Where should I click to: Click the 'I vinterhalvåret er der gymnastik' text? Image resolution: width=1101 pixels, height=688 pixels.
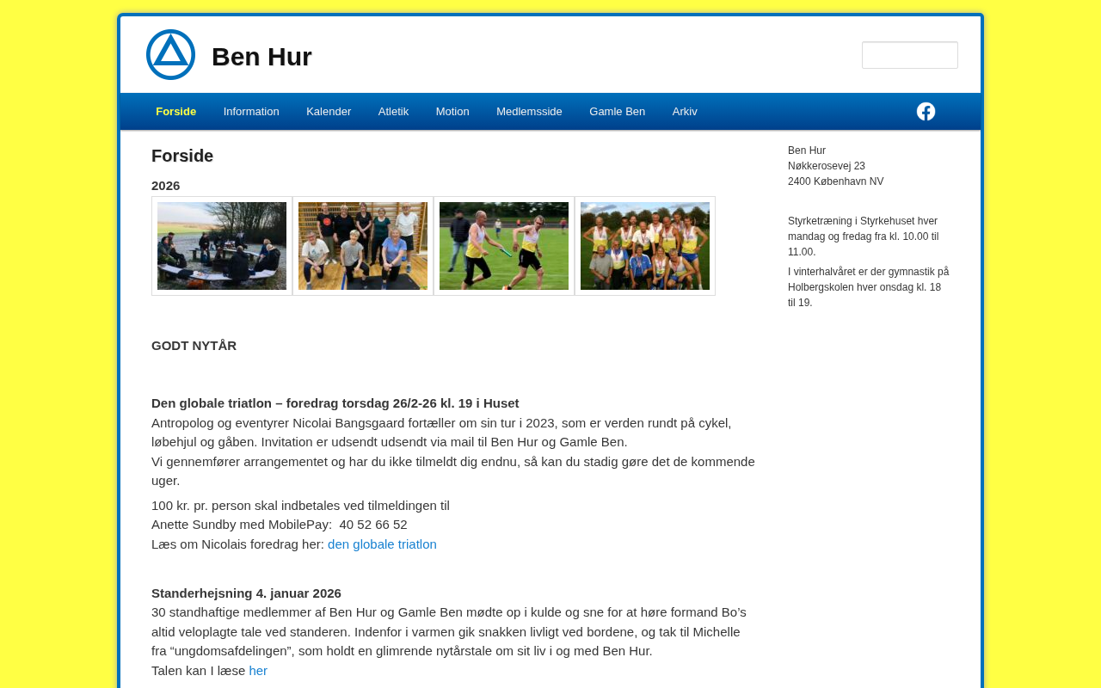click(x=869, y=287)
